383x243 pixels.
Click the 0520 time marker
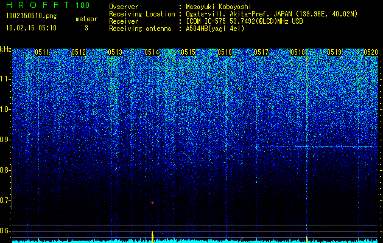(371, 52)
